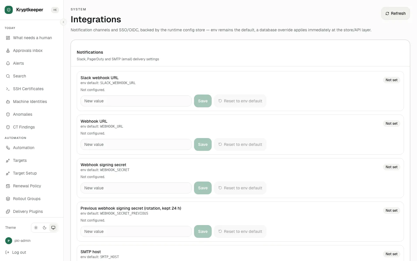Image resolution: width=417 pixels, height=261 pixels.
Task: Open the CT Findings page
Action: point(32,127)
